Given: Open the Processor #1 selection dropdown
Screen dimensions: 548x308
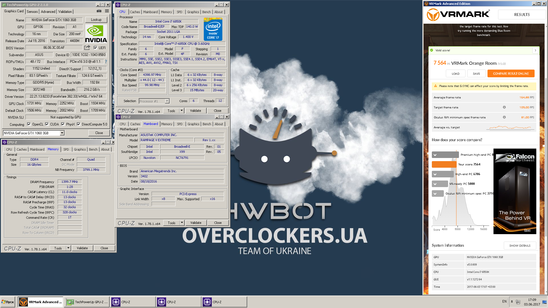Looking at the screenshot, I should [167, 101].
